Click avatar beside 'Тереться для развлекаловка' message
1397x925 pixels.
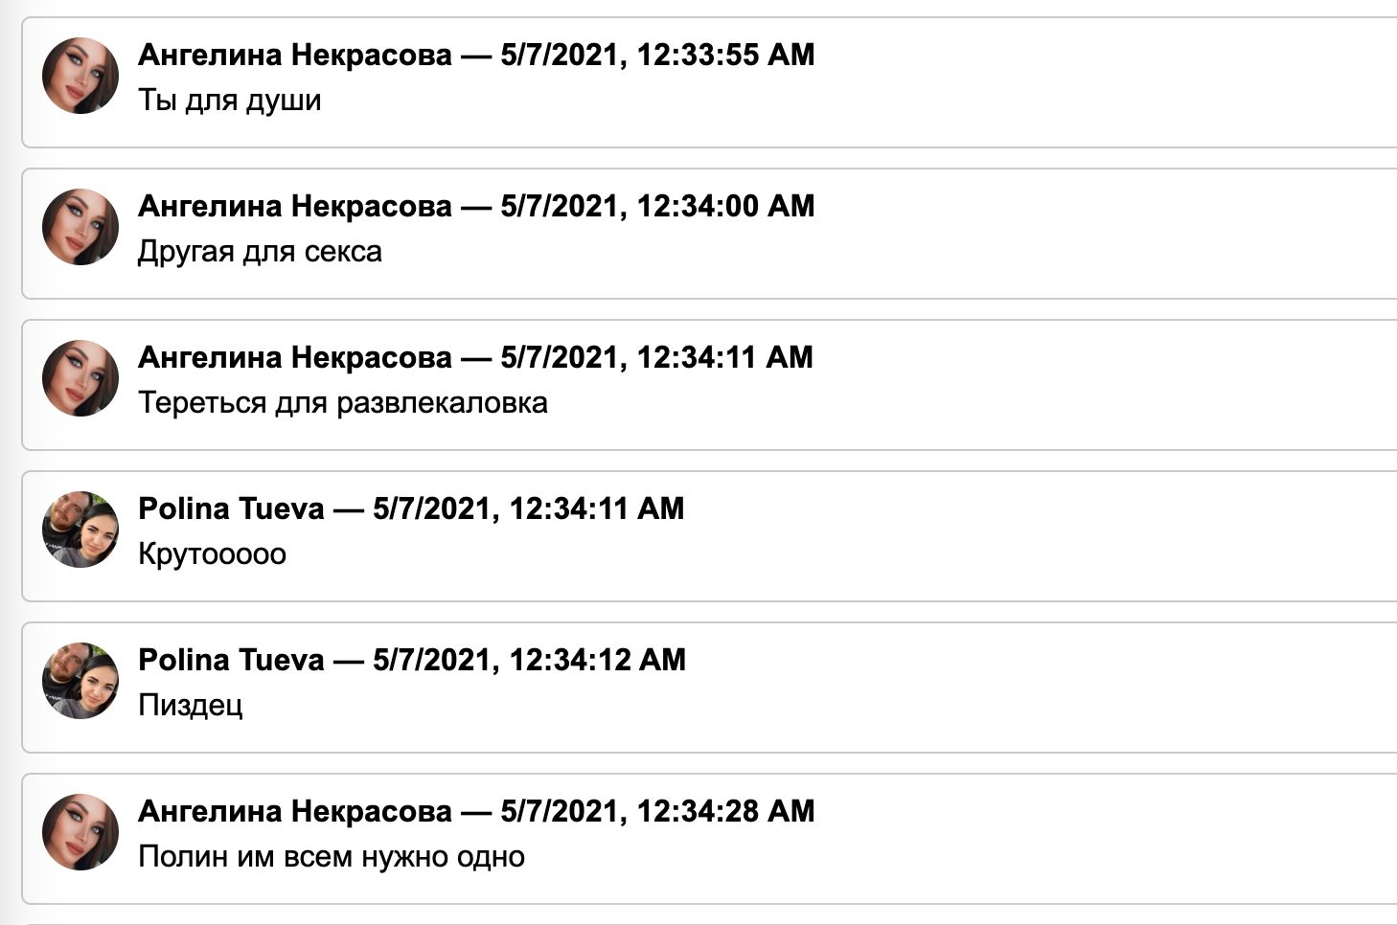(80, 378)
